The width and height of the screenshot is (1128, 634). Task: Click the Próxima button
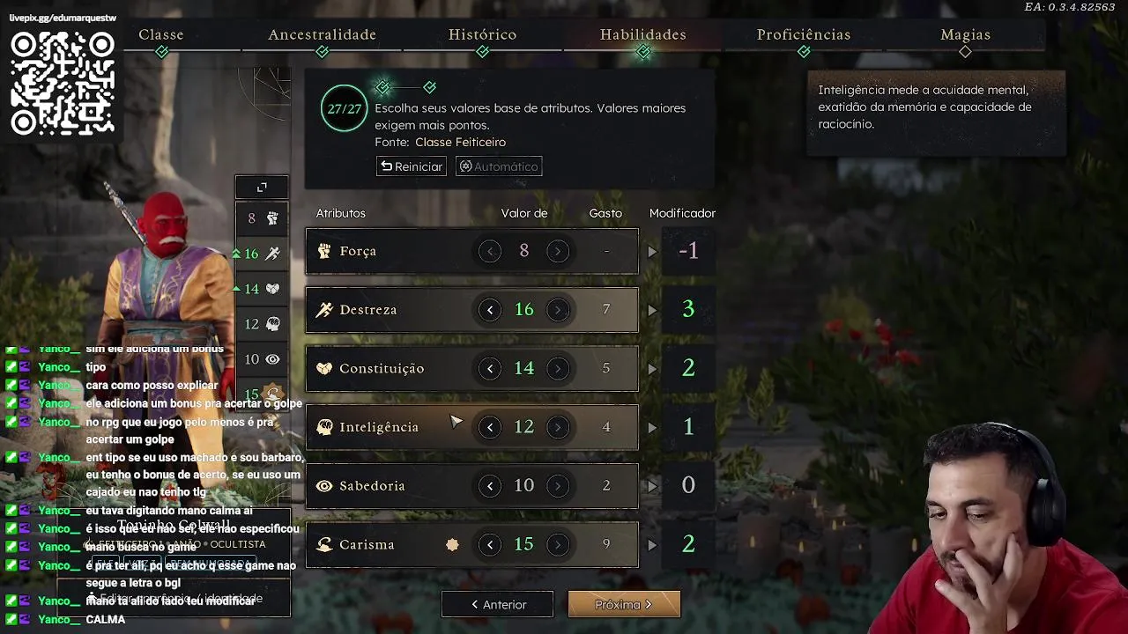tap(624, 605)
